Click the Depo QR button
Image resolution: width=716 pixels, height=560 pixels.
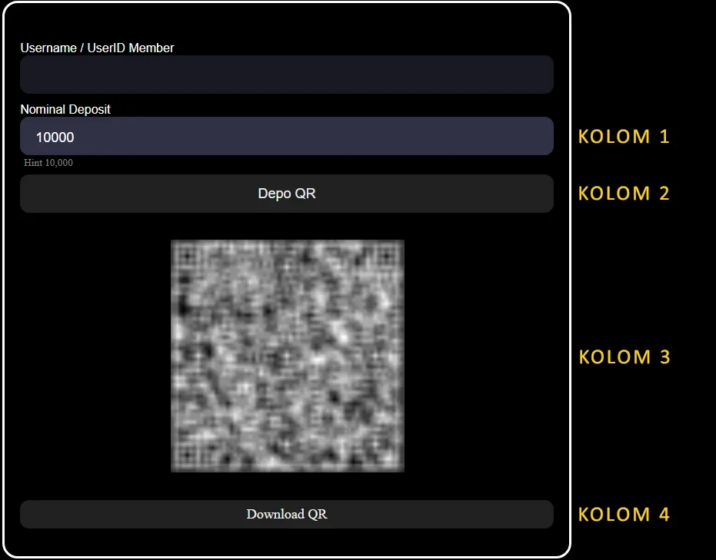[x=287, y=194]
